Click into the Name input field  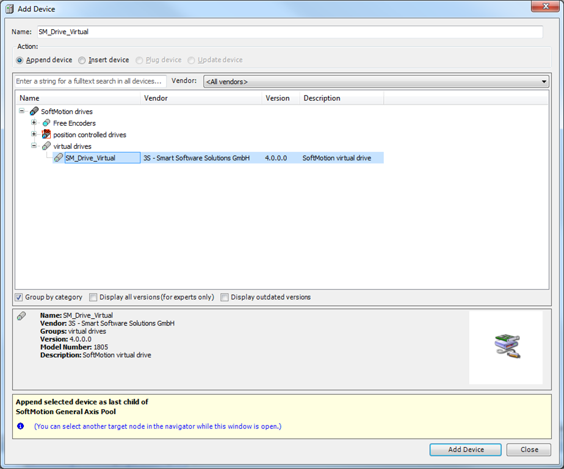(290, 32)
